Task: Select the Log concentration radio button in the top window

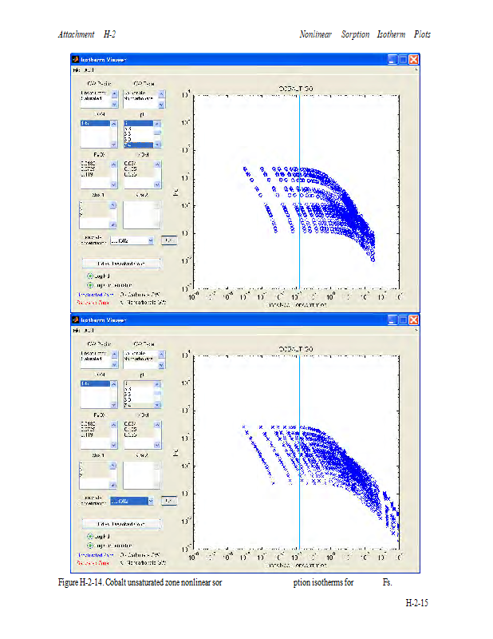Action: click(90, 284)
